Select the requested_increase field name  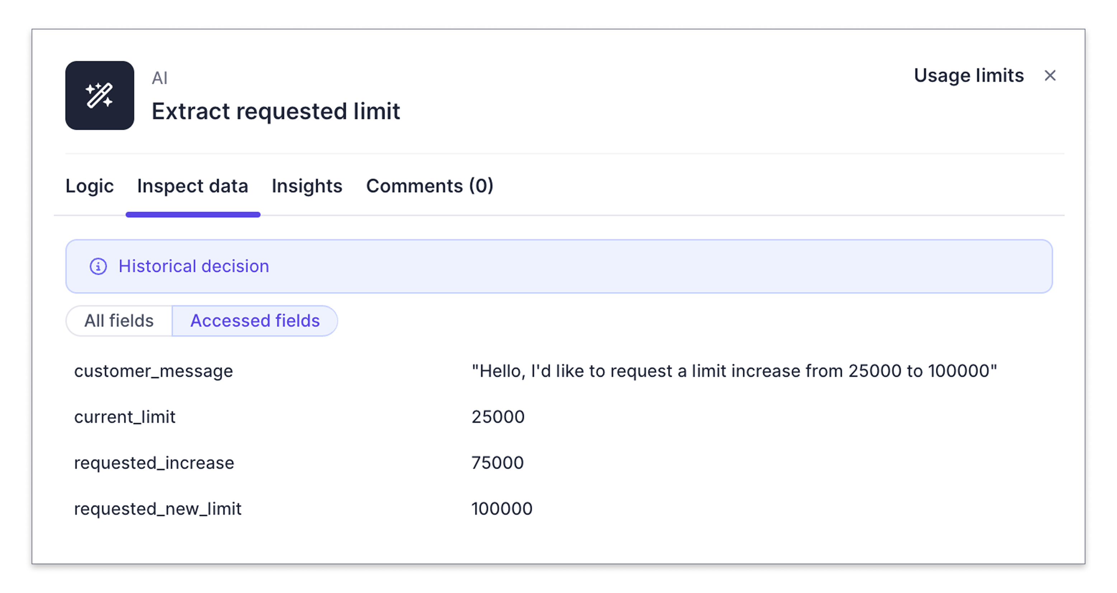[154, 463]
